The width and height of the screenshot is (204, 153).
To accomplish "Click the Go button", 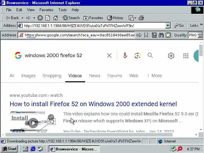I will (x=179, y=25).
